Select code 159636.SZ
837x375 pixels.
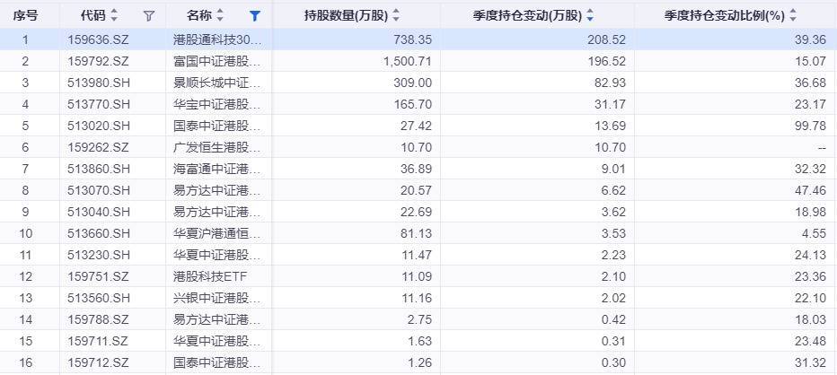[98, 39]
